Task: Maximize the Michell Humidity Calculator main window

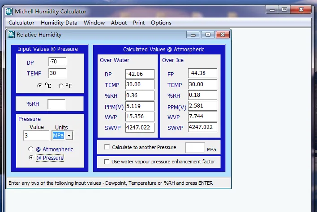Action: [x=284, y=10]
